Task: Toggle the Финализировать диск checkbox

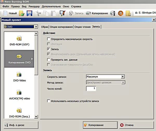Action: tap(49, 54)
